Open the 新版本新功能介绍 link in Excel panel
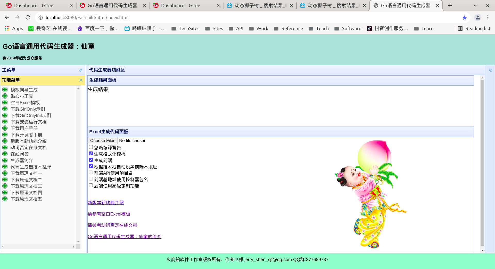Image resolution: width=495 pixels, height=269 pixels. coord(106,203)
